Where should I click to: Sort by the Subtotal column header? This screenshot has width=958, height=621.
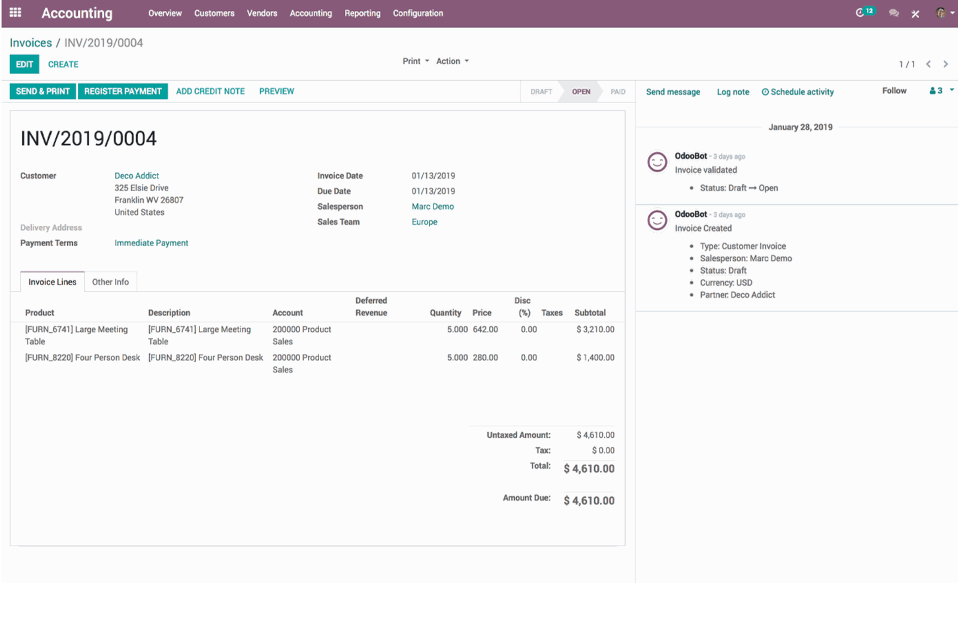pyautogui.click(x=590, y=313)
